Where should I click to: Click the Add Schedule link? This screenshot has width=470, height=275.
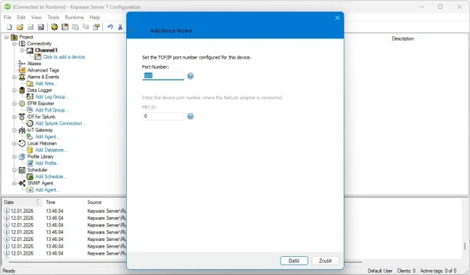click(x=51, y=177)
